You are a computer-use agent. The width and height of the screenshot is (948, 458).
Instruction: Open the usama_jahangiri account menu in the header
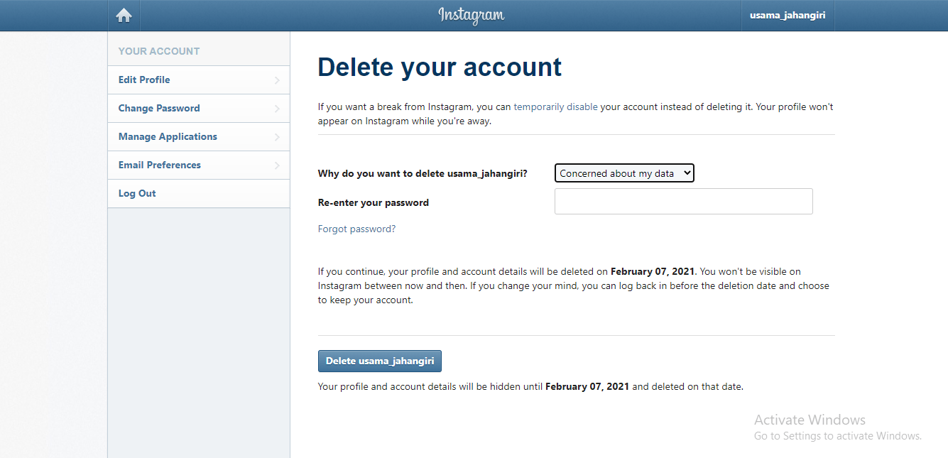(788, 16)
